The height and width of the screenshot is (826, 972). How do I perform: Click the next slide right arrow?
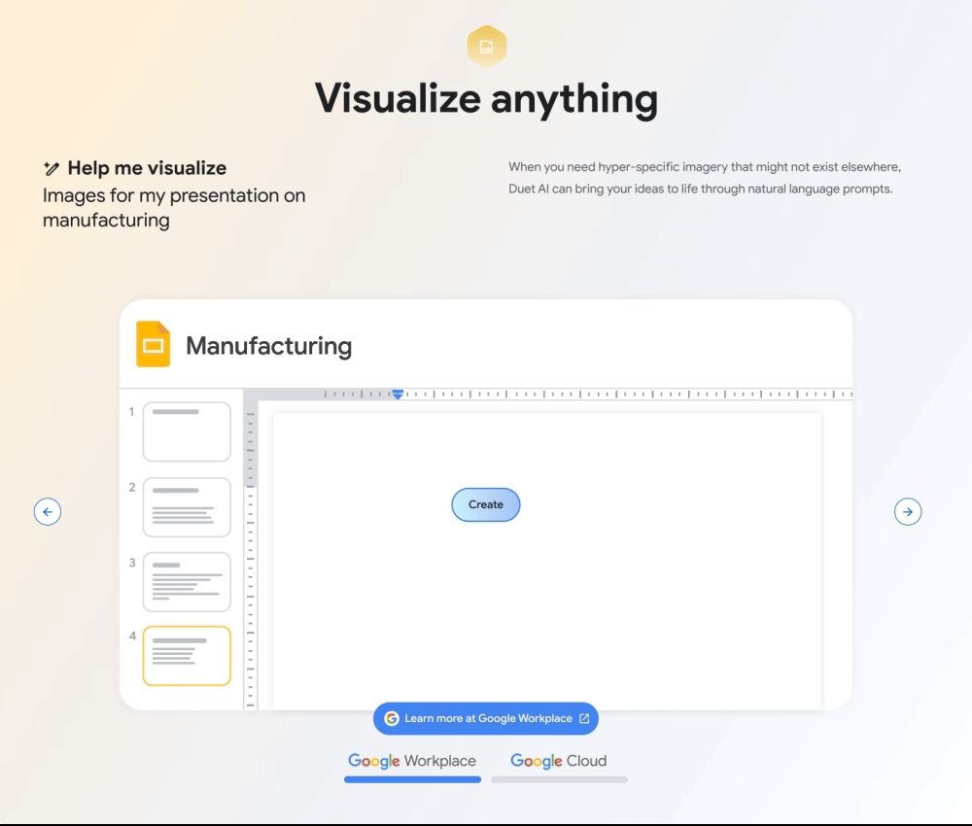coord(908,512)
